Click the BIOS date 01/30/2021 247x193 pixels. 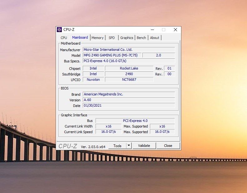pyautogui.click(x=129, y=105)
